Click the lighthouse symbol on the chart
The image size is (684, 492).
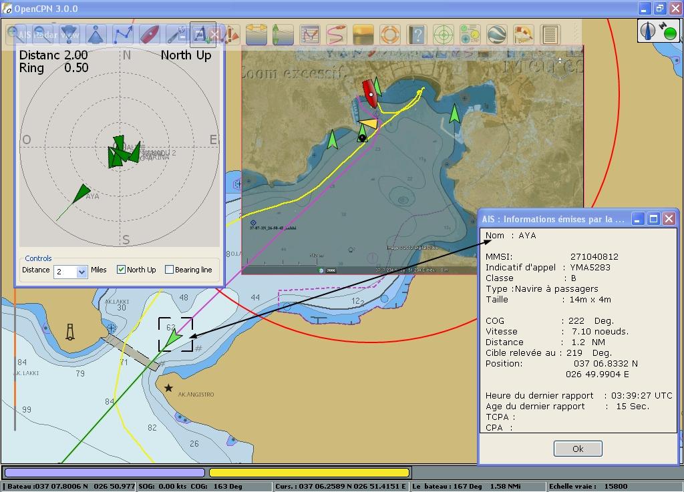point(69,332)
